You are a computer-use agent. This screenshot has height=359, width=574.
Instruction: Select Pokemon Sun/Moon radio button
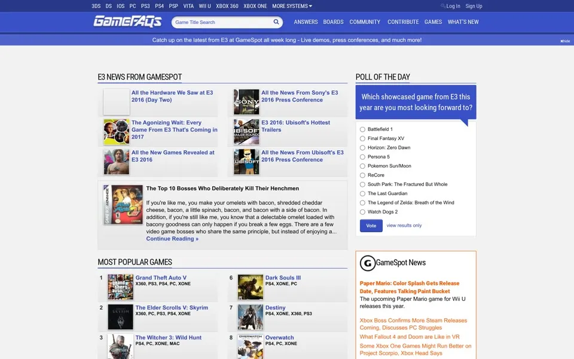click(x=362, y=166)
